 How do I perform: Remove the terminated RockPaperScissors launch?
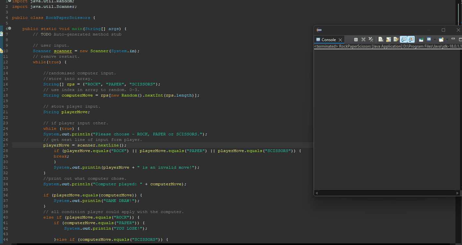363,39
